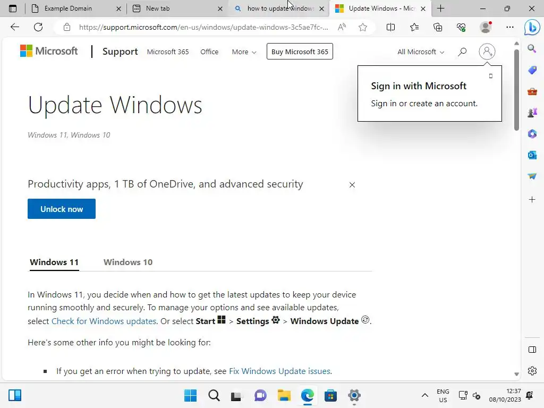Viewport: 544px width, 408px height.
Task: Open sidebar Games chess icon
Action: 532,113
